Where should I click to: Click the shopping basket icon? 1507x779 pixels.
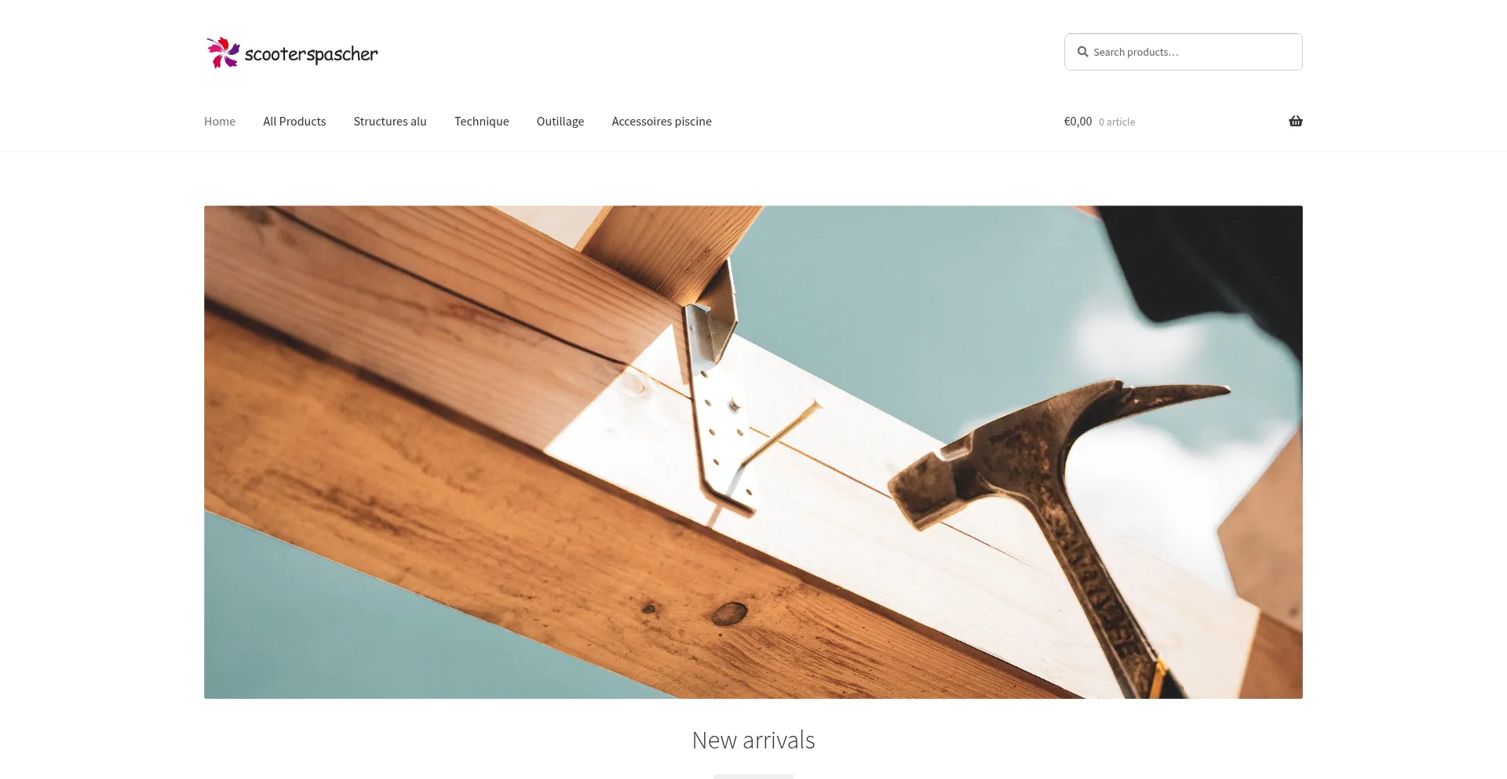tap(1295, 121)
